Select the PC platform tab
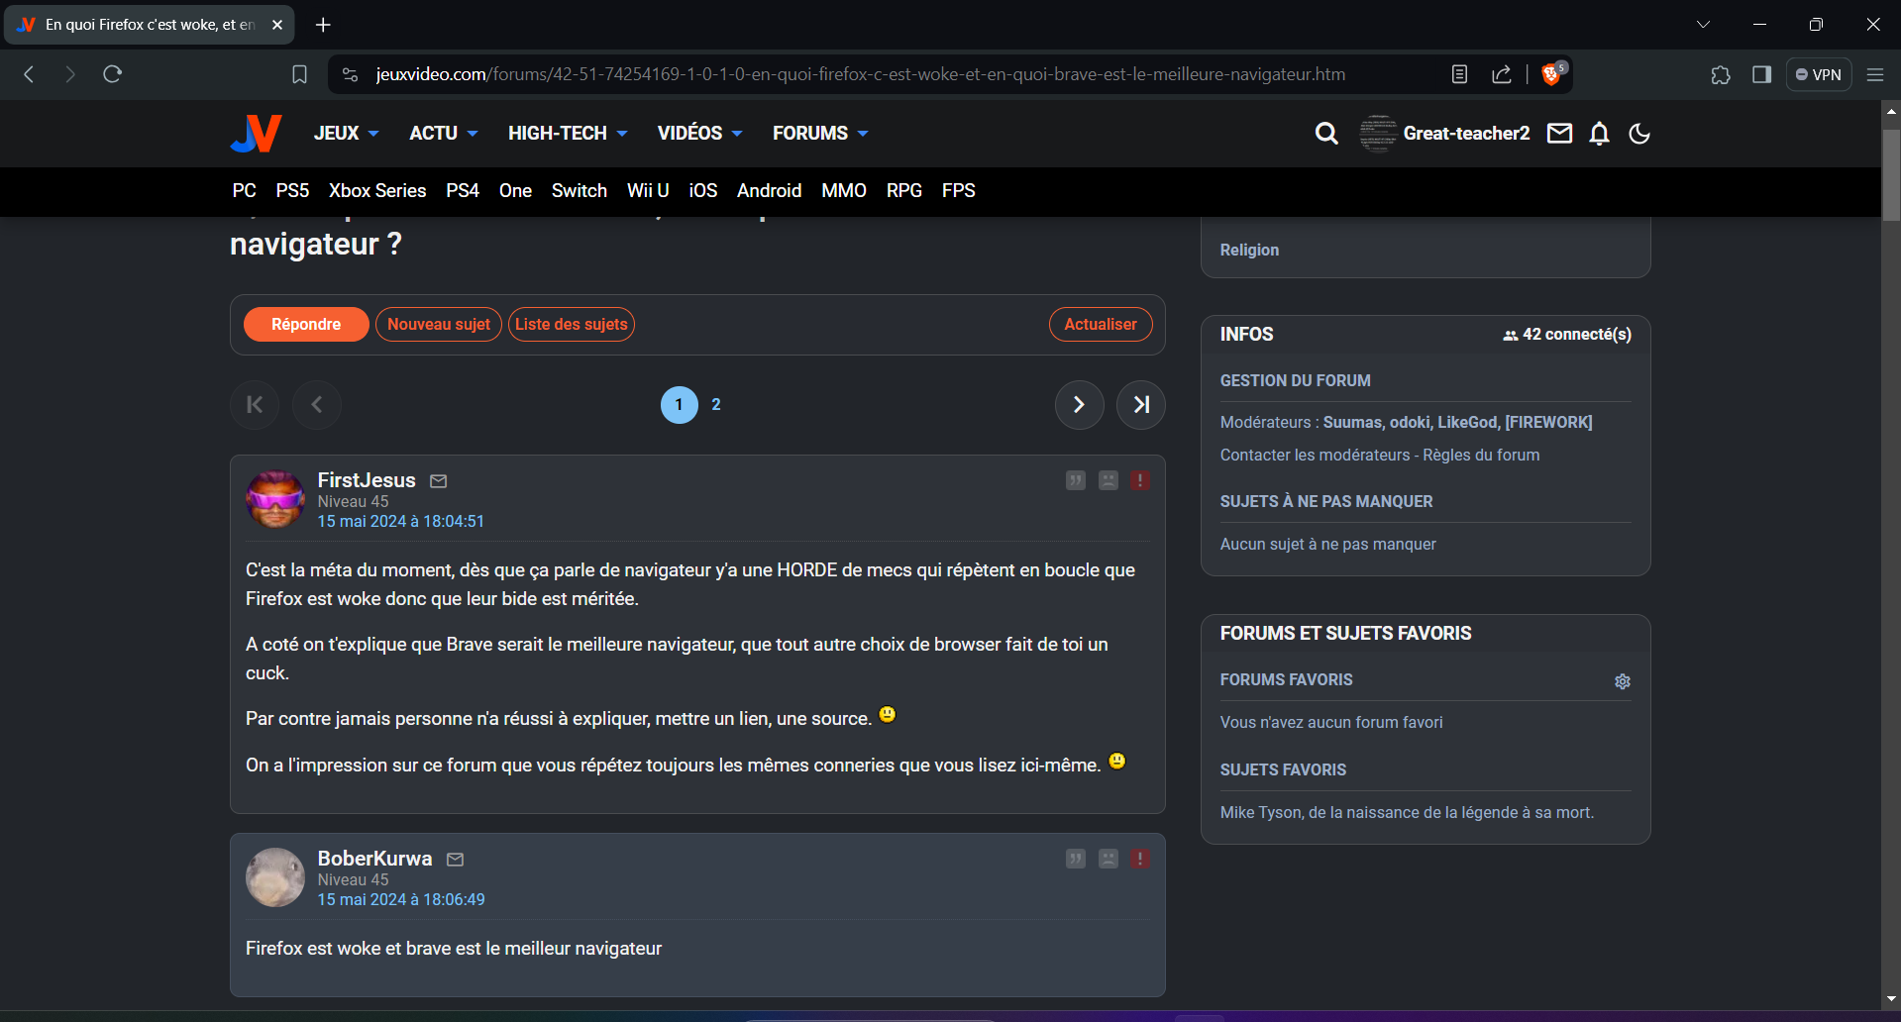This screenshot has height=1022, width=1901. point(245,190)
